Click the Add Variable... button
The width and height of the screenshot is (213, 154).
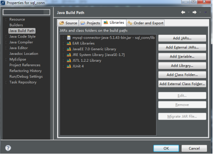pyautogui.click(x=182, y=56)
